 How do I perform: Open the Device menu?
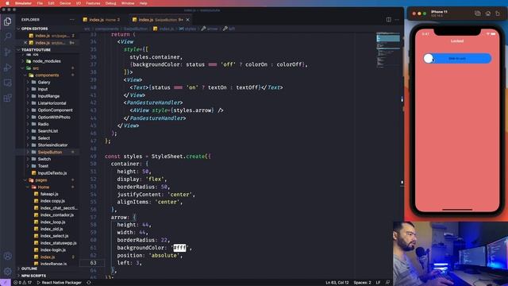tap(65, 3)
